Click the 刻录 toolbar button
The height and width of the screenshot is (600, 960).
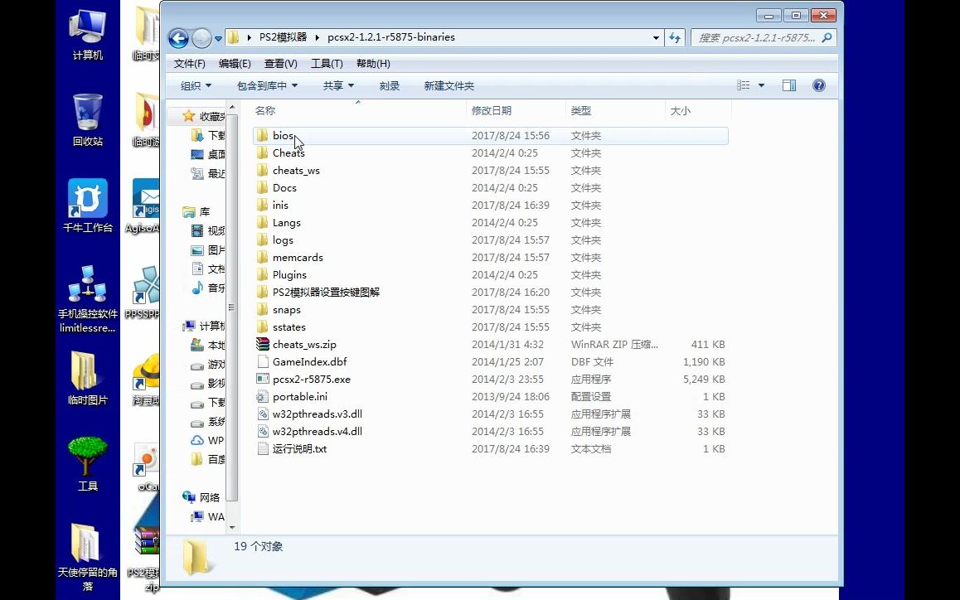point(389,85)
